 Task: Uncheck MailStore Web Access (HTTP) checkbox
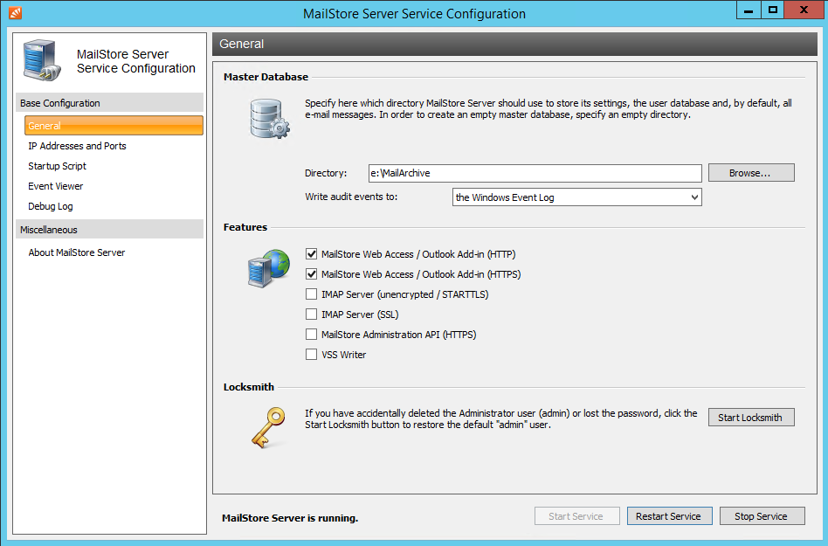[x=312, y=254]
